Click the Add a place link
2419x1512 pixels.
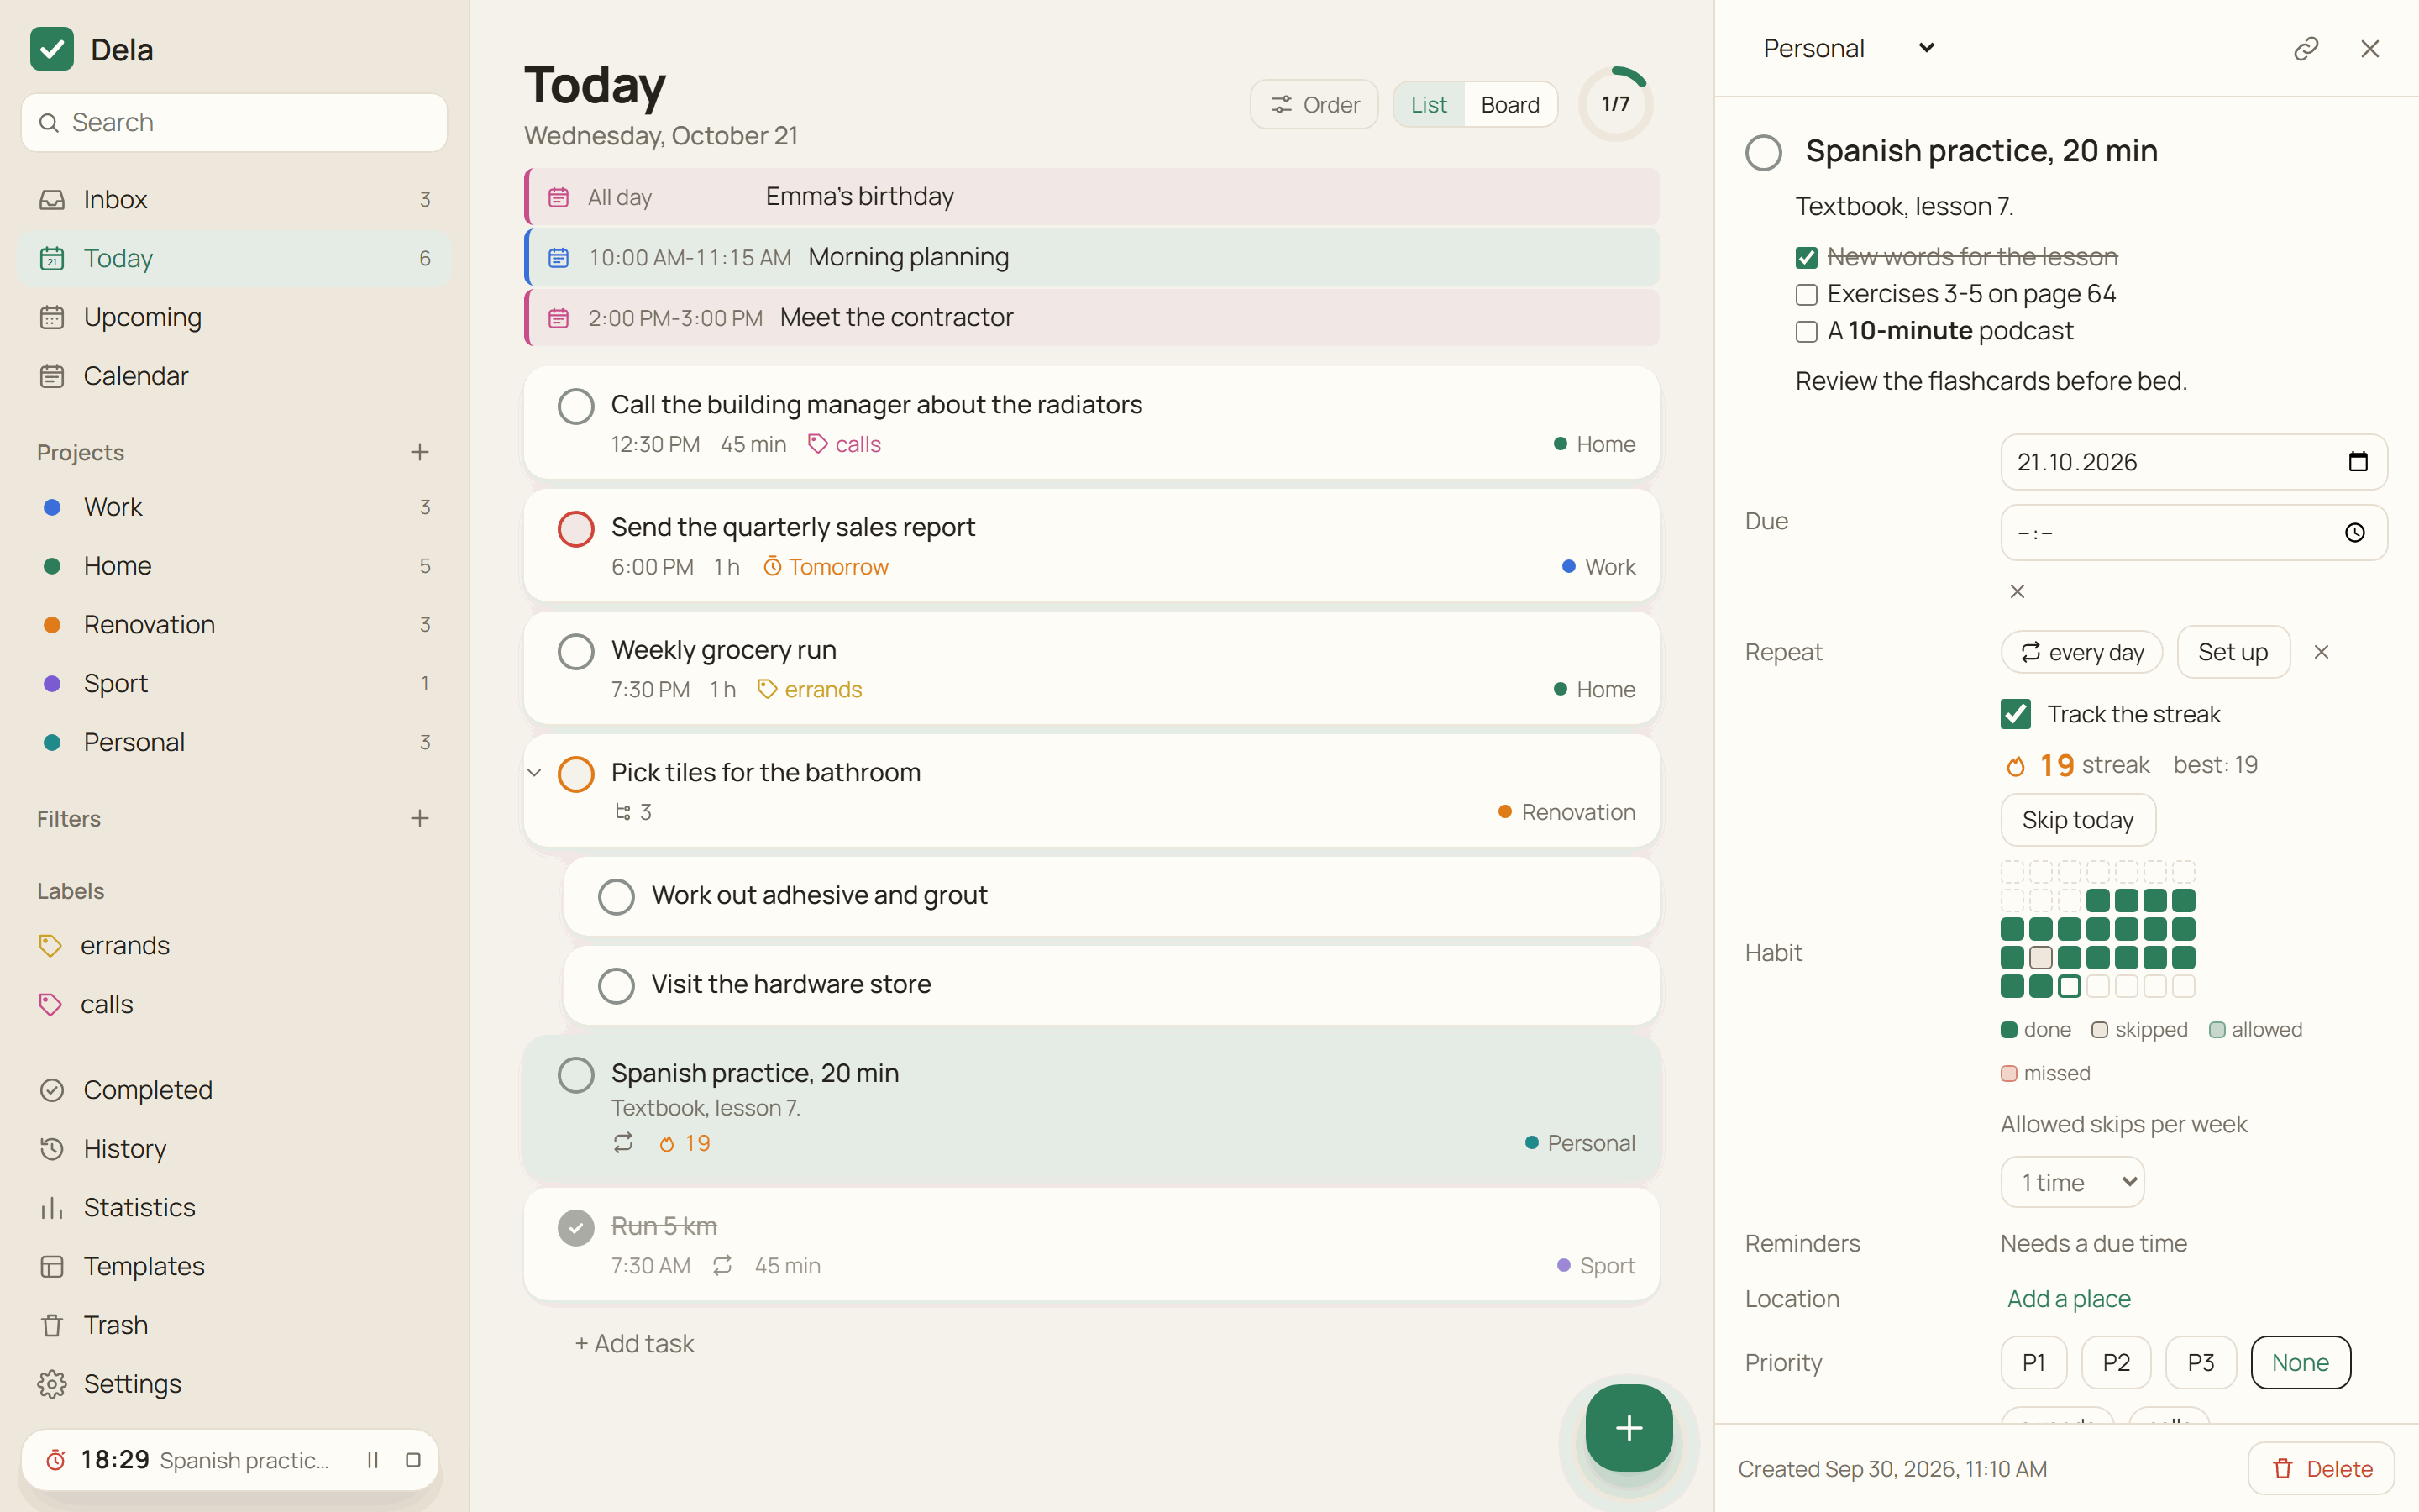(x=2068, y=1299)
